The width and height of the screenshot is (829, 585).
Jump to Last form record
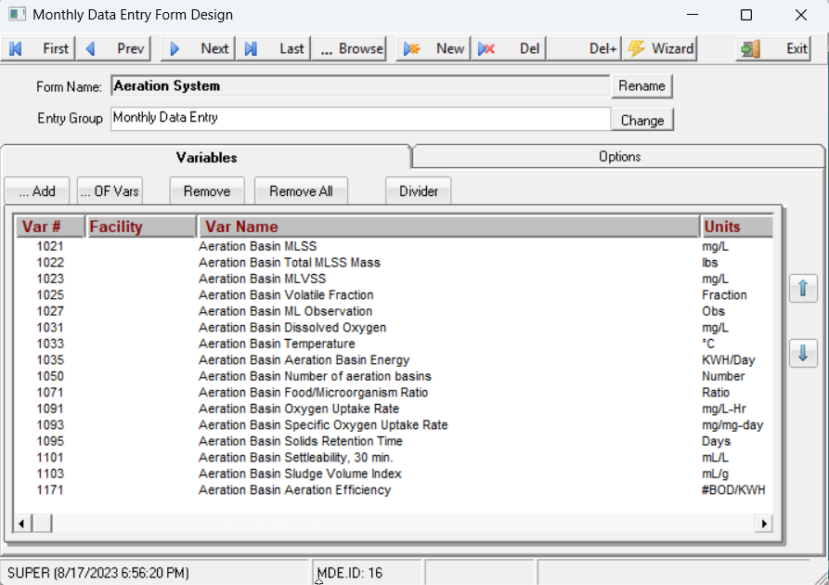276,48
